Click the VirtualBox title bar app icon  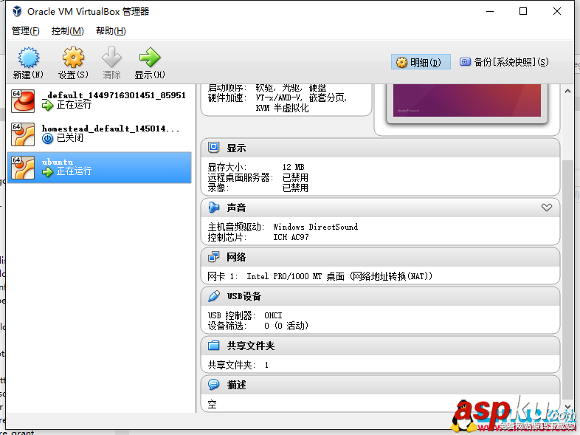(17, 12)
